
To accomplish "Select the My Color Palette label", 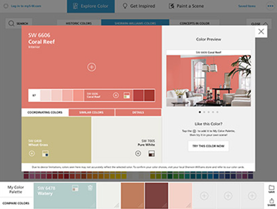I will click(x=15, y=190).
